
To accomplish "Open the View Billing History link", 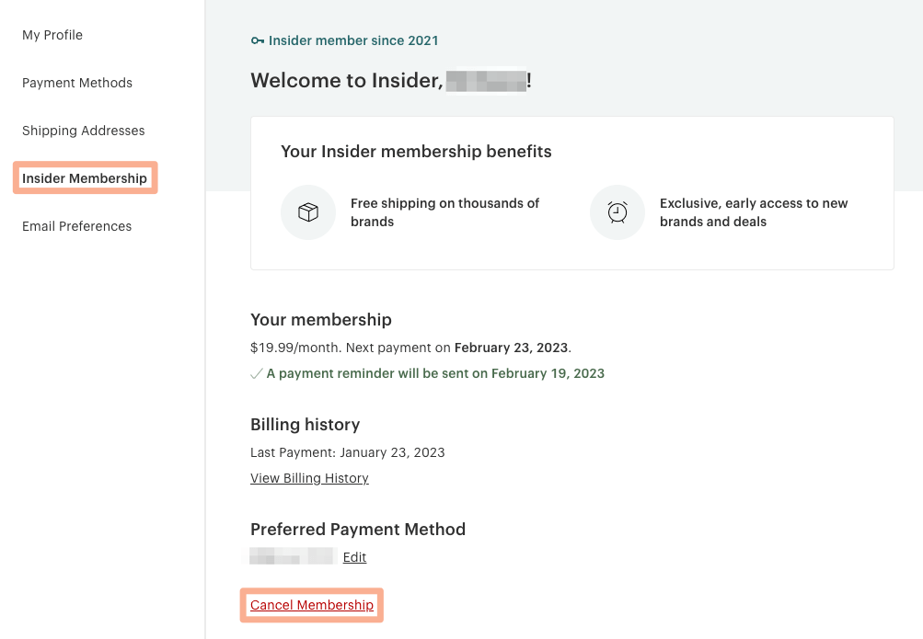I will (x=309, y=478).
